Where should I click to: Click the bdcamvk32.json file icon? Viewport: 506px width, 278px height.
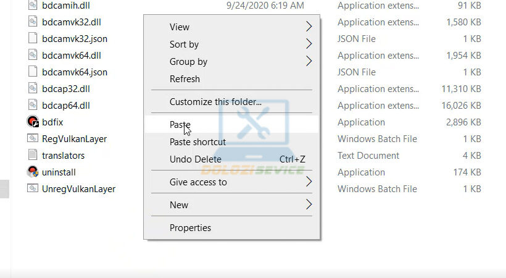tap(33, 38)
